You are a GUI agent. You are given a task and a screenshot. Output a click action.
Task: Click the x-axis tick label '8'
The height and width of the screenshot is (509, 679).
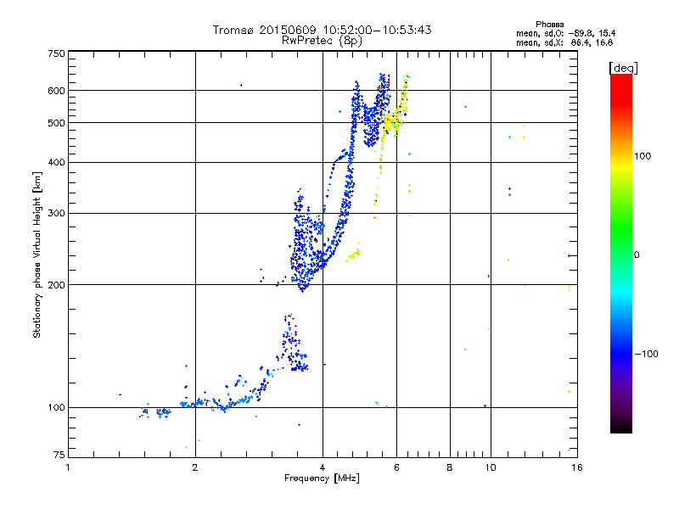click(x=450, y=467)
